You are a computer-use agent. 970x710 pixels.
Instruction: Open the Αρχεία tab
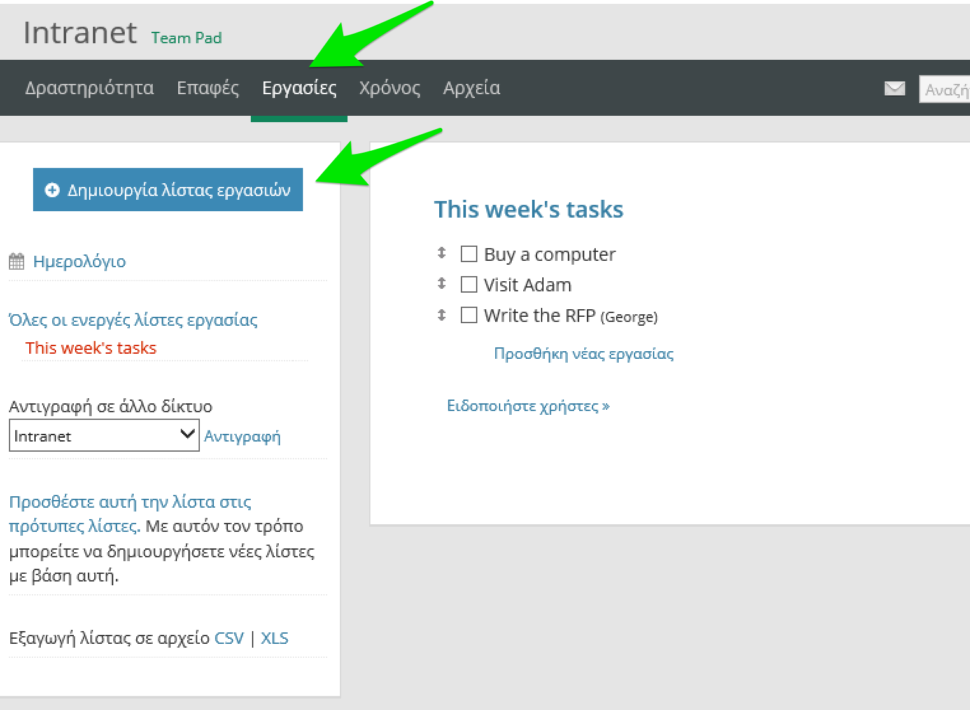(x=472, y=88)
